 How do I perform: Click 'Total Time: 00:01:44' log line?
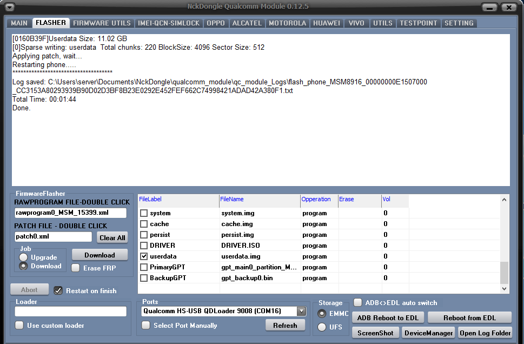pyautogui.click(x=44, y=100)
